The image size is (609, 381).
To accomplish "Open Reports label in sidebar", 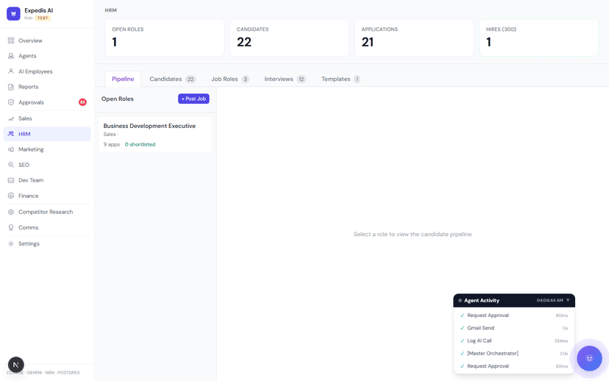I will (x=29, y=87).
